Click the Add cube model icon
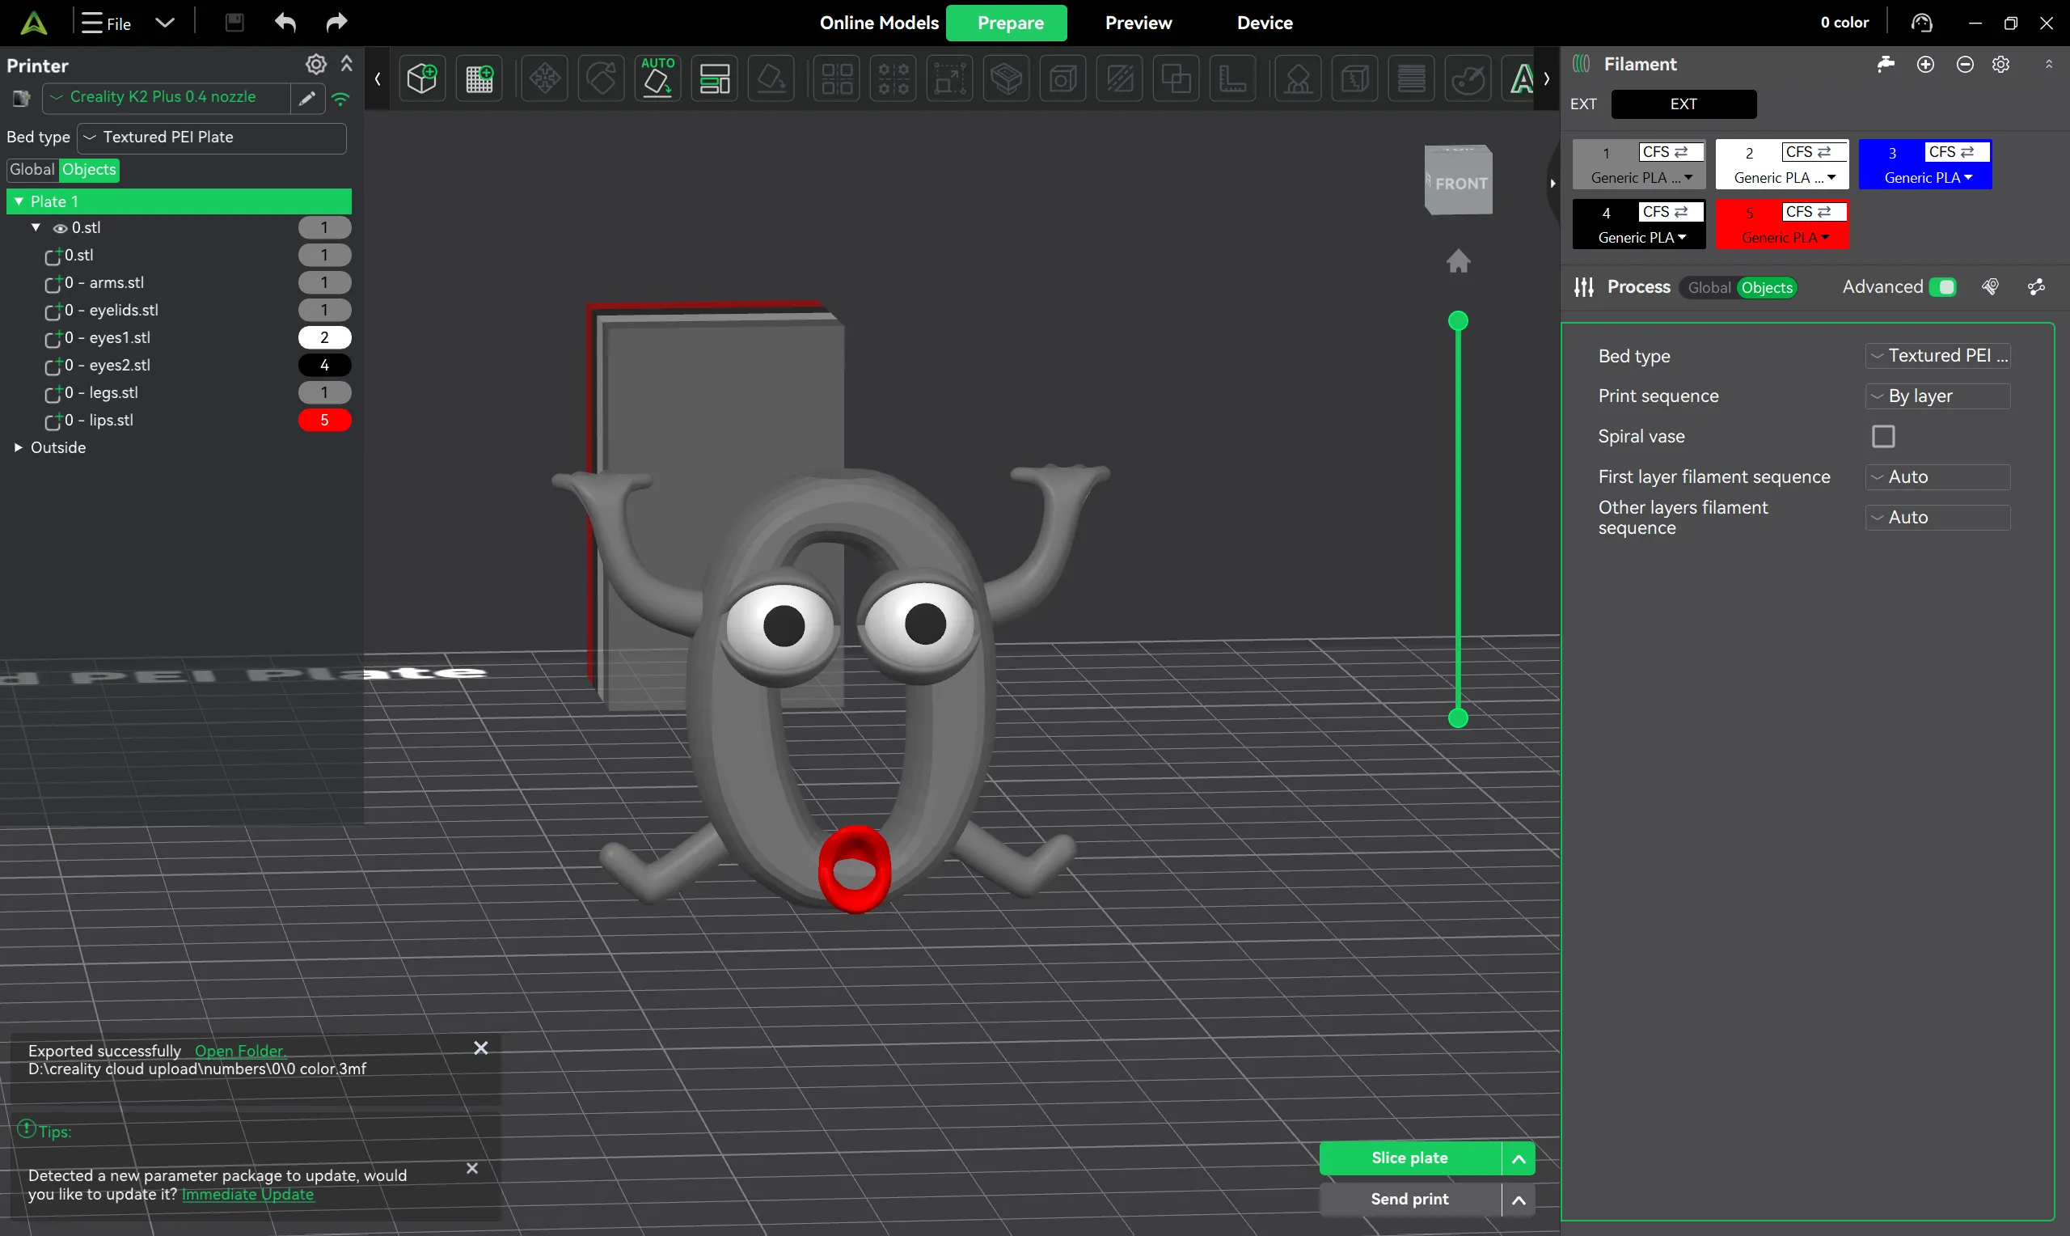Viewport: 2070px width, 1236px height. (x=422, y=79)
